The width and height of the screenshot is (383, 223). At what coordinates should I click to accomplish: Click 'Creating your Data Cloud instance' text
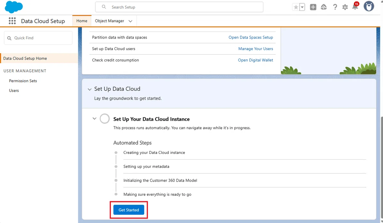point(154,153)
